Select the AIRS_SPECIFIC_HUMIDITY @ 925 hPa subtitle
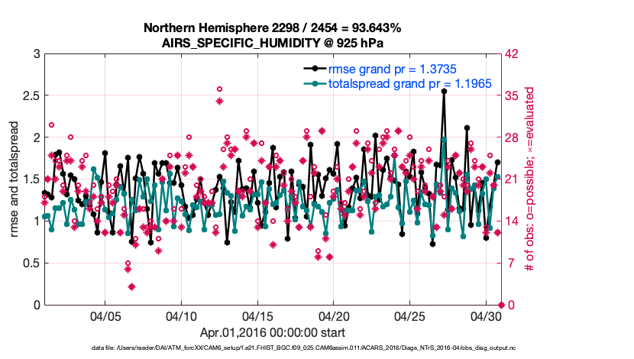The width and height of the screenshot is (634, 359). tap(272, 42)
